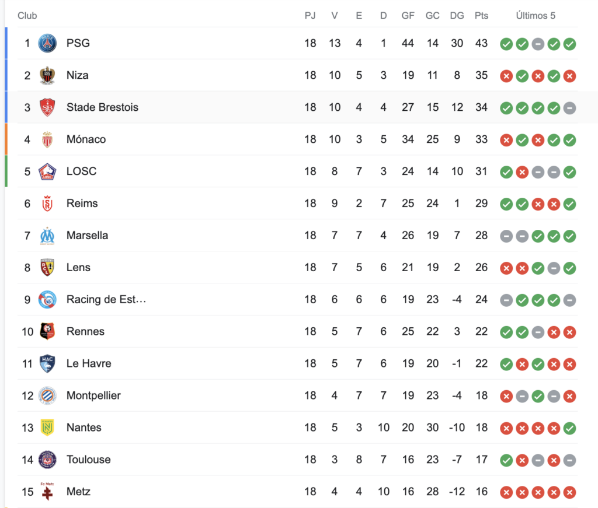Click the Rennes team name

click(x=85, y=331)
